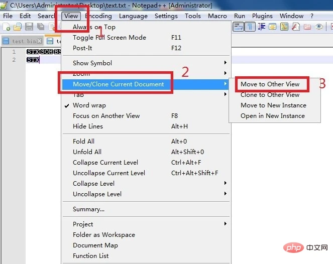
Task: Close the test.bin tab
Action: click(40, 41)
